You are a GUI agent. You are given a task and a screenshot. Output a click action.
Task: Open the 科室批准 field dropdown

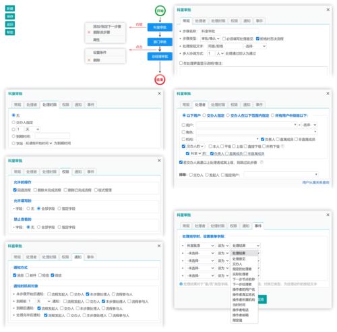200,246
